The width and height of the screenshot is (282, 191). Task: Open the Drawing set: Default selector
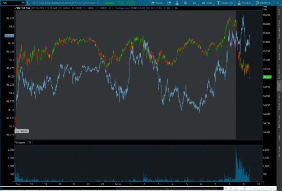point(262,188)
